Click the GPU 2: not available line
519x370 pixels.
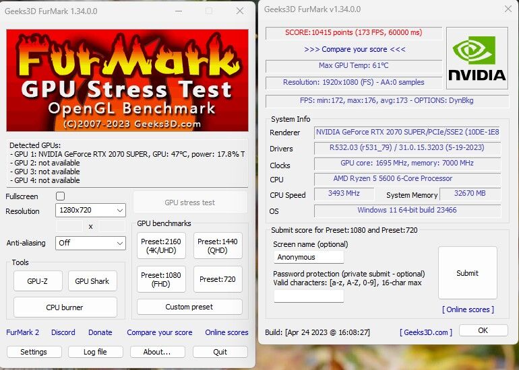click(x=44, y=163)
